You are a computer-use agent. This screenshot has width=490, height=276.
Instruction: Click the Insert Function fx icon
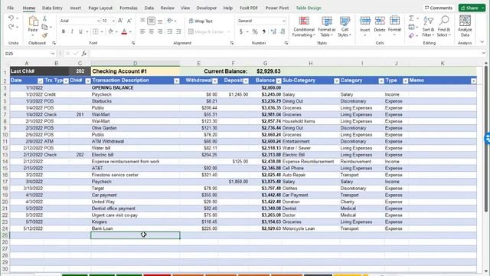[x=84, y=54]
